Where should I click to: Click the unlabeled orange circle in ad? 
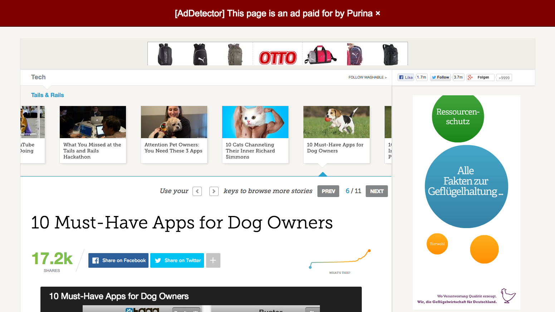pyautogui.click(x=484, y=249)
